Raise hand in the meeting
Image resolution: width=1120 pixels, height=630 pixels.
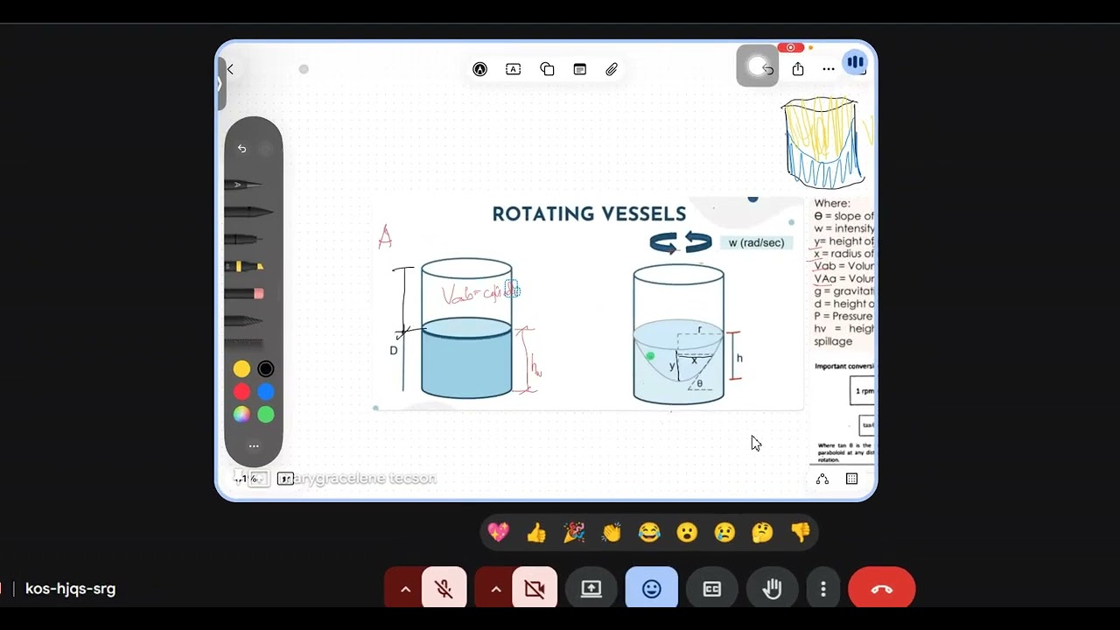tap(772, 589)
